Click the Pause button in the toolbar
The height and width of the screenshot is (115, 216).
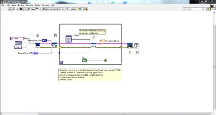(x=21, y=9)
